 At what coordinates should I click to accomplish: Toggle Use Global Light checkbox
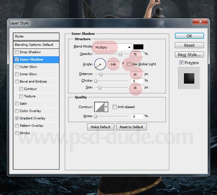tap(129, 64)
